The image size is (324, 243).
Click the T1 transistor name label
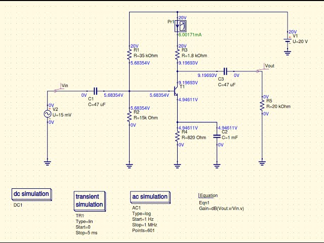tap(182, 87)
